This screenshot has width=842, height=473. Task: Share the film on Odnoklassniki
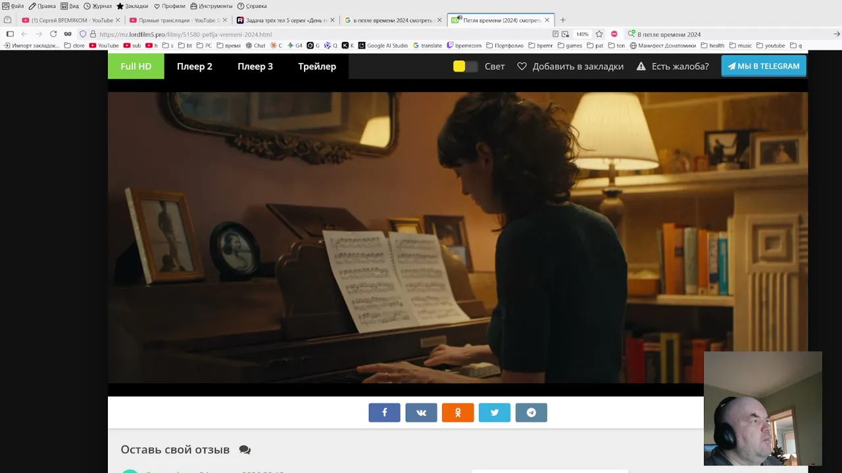coord(458,413)
